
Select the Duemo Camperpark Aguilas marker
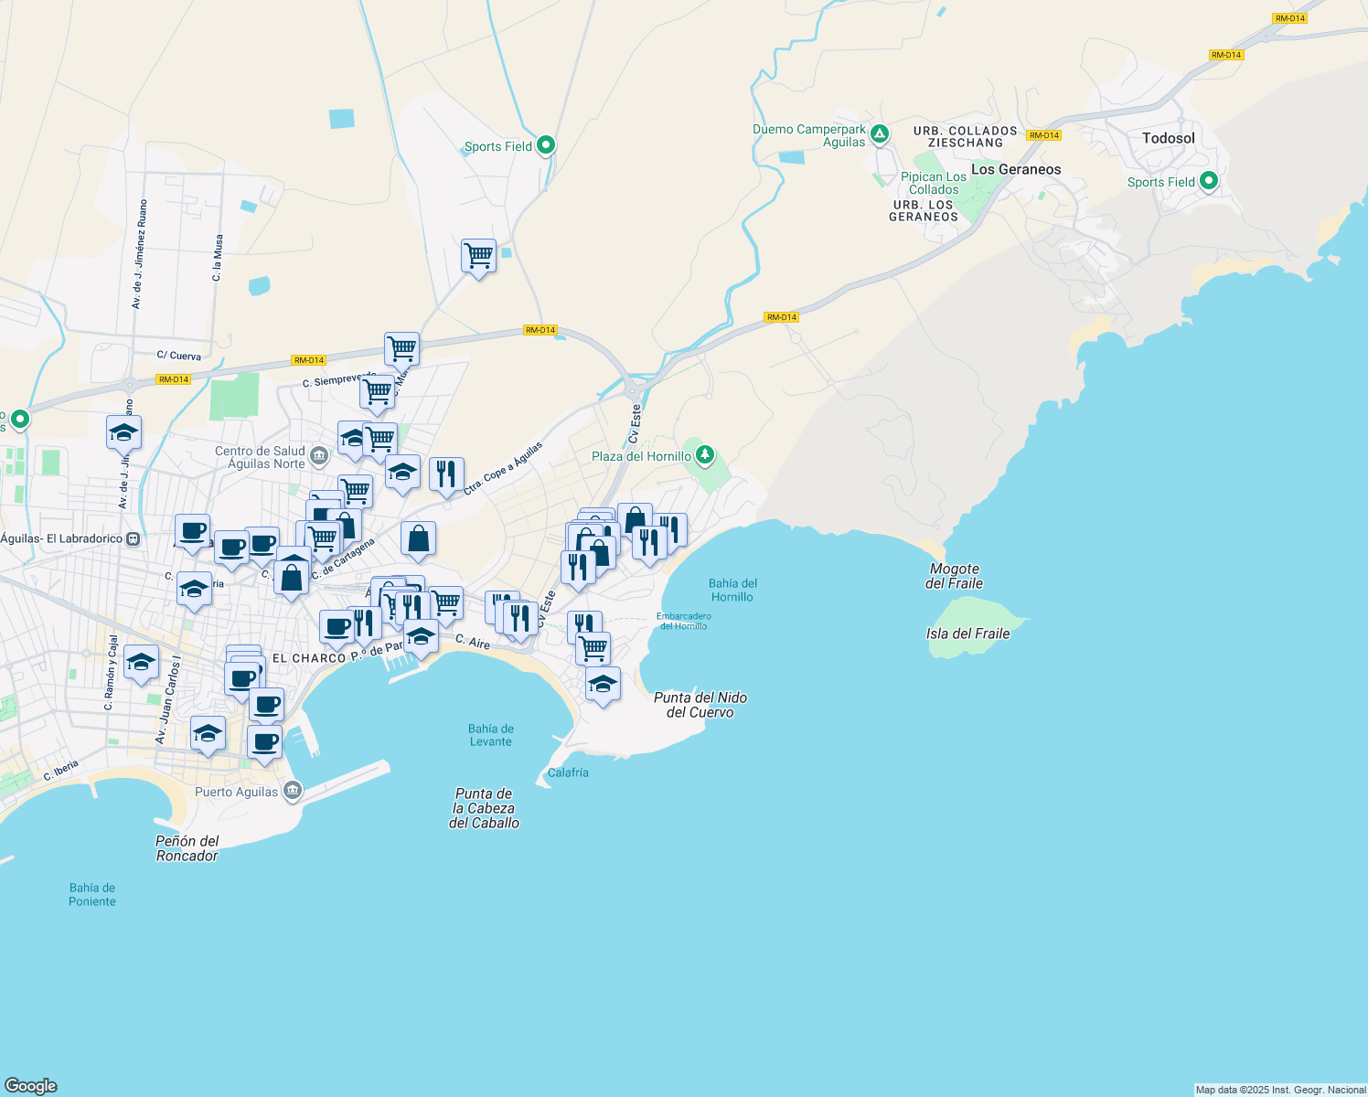pyautogui.click(x=879, y=134)
